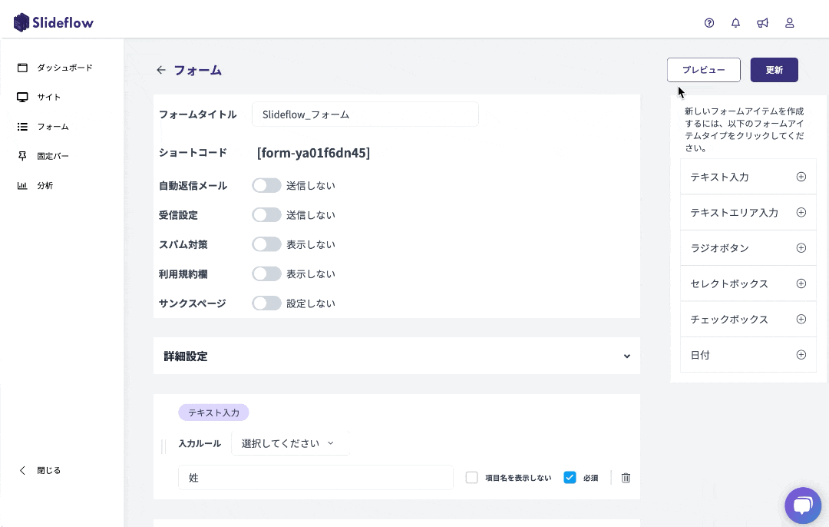Click the back arrow beside フォーム heading
The width and height of the screenshot is (829, 527).
161,70
